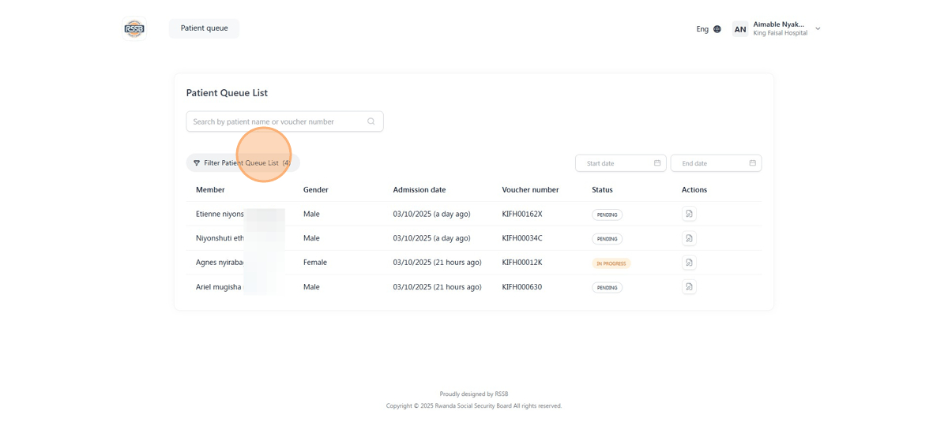Click PENDING status badge for Ariel mugisha
948x433 pixels.
[x=607, y=288]
